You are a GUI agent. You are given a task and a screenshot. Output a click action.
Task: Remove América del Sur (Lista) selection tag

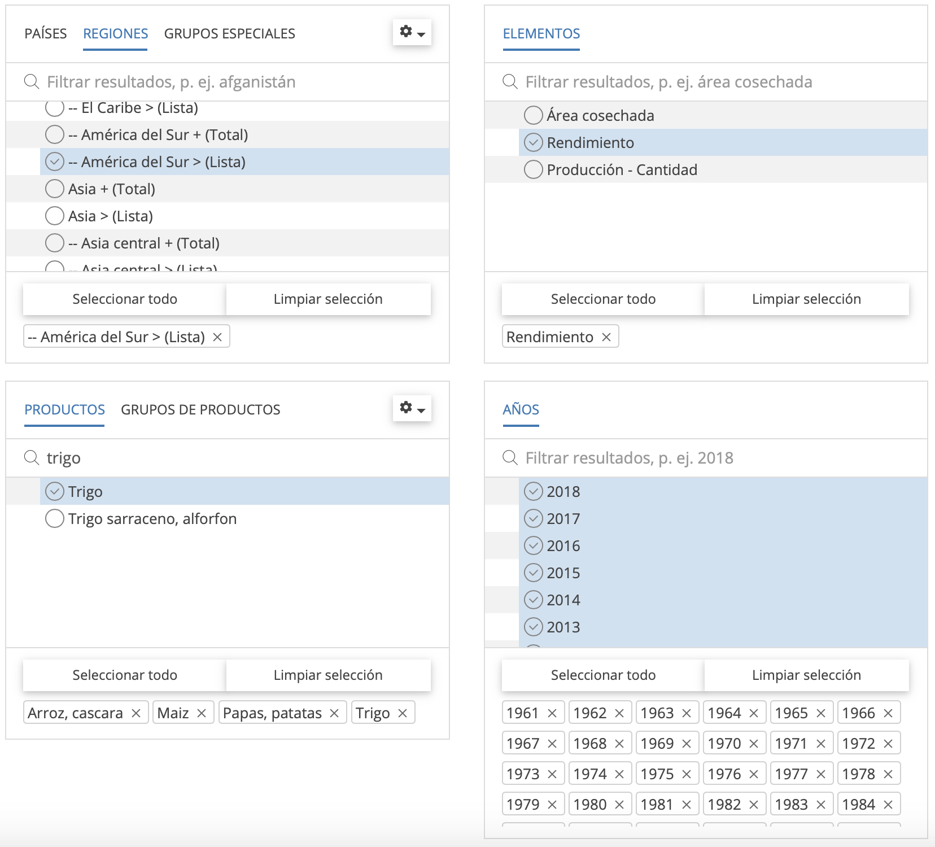click(x=217, y=337)
